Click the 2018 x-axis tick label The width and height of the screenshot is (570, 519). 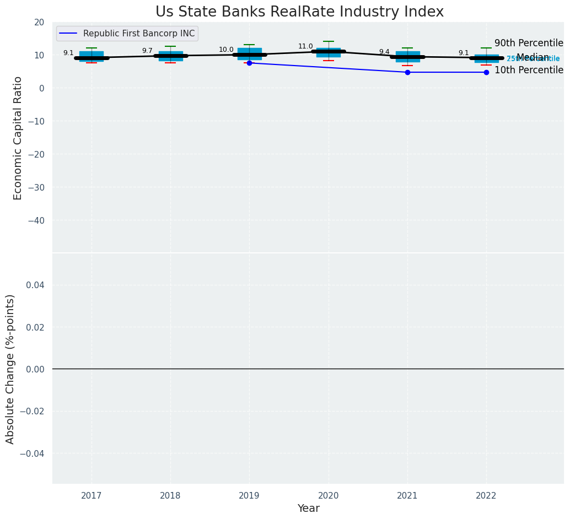coord(170,495)
